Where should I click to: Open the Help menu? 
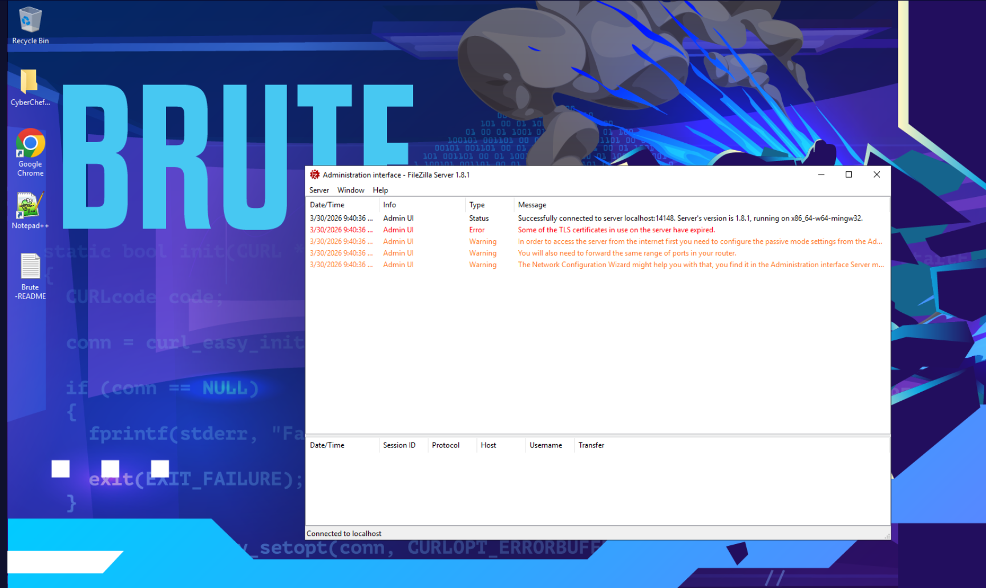pos(380,190)
